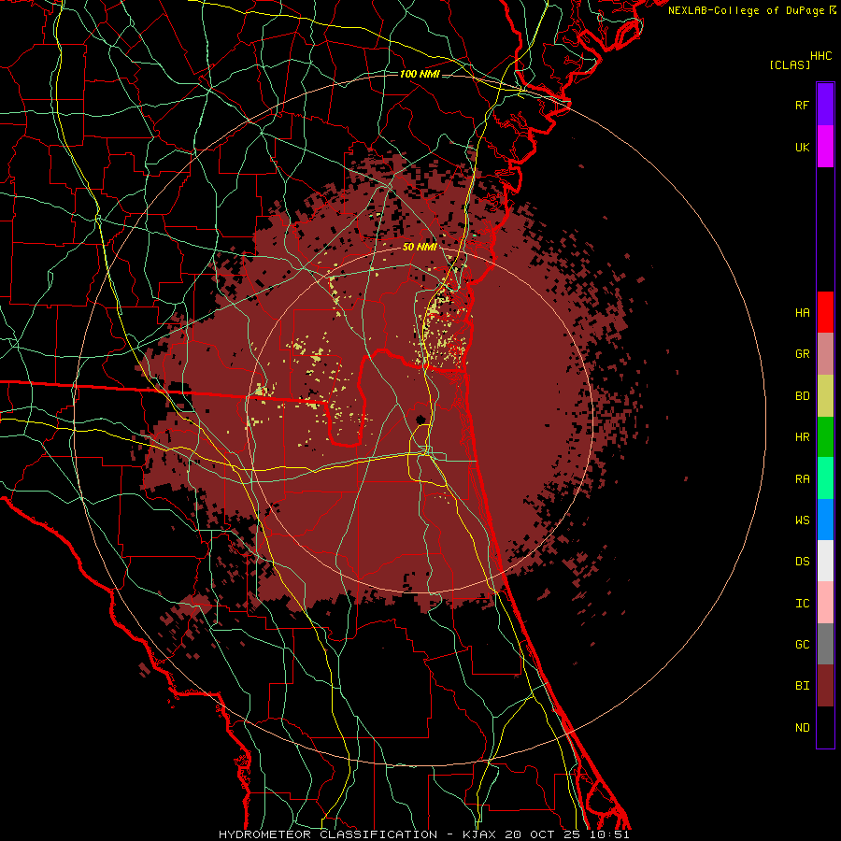Select the GR pink legend swatch
This screenshot has height=841, width=841.
(x=825, y=354)
